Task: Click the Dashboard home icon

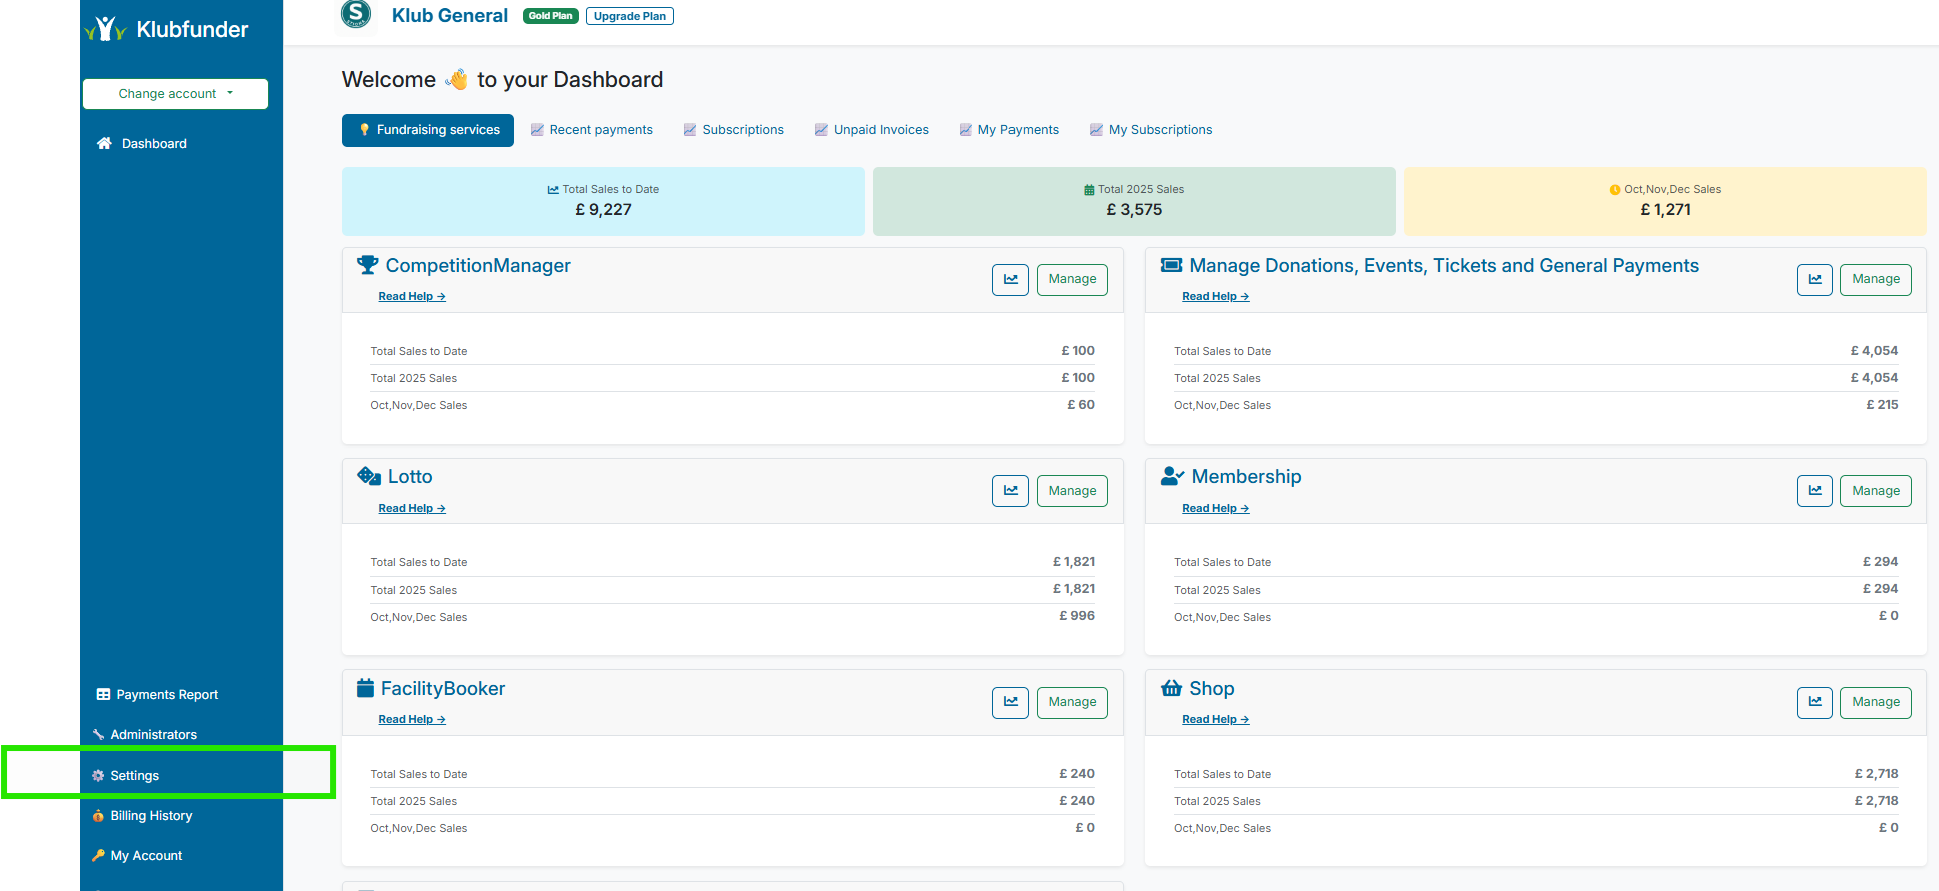Action: (x=104, y=143)
